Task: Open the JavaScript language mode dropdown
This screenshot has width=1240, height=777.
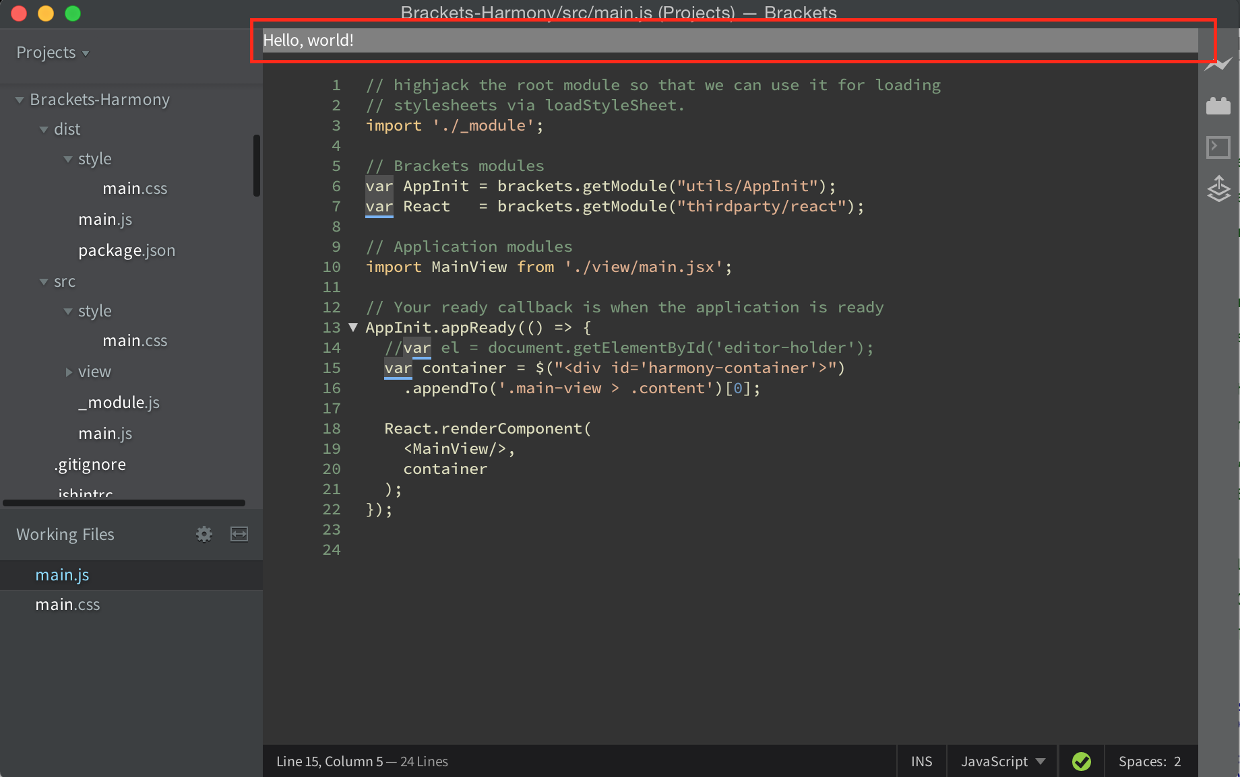Action: 1003,761
